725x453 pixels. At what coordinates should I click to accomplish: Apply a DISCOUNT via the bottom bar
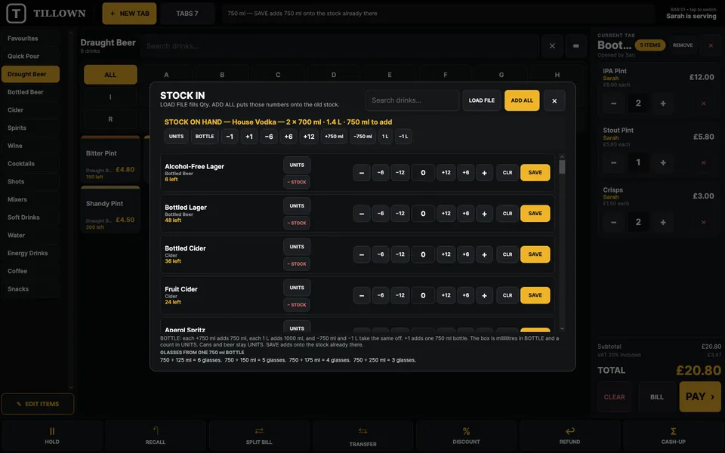click(466, 436)
